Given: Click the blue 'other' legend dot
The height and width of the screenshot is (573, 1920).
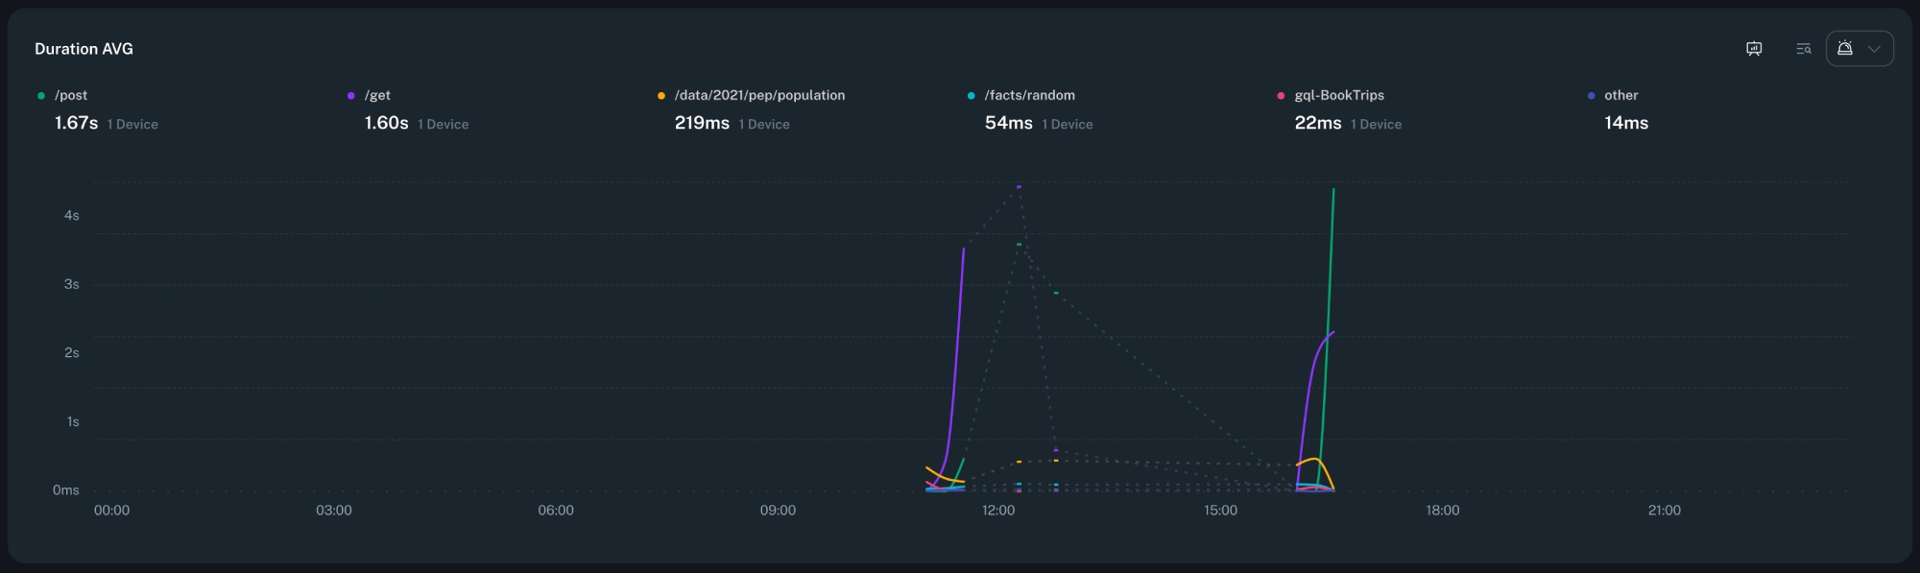Looking at the screenshot, I should pos(1592,96).
